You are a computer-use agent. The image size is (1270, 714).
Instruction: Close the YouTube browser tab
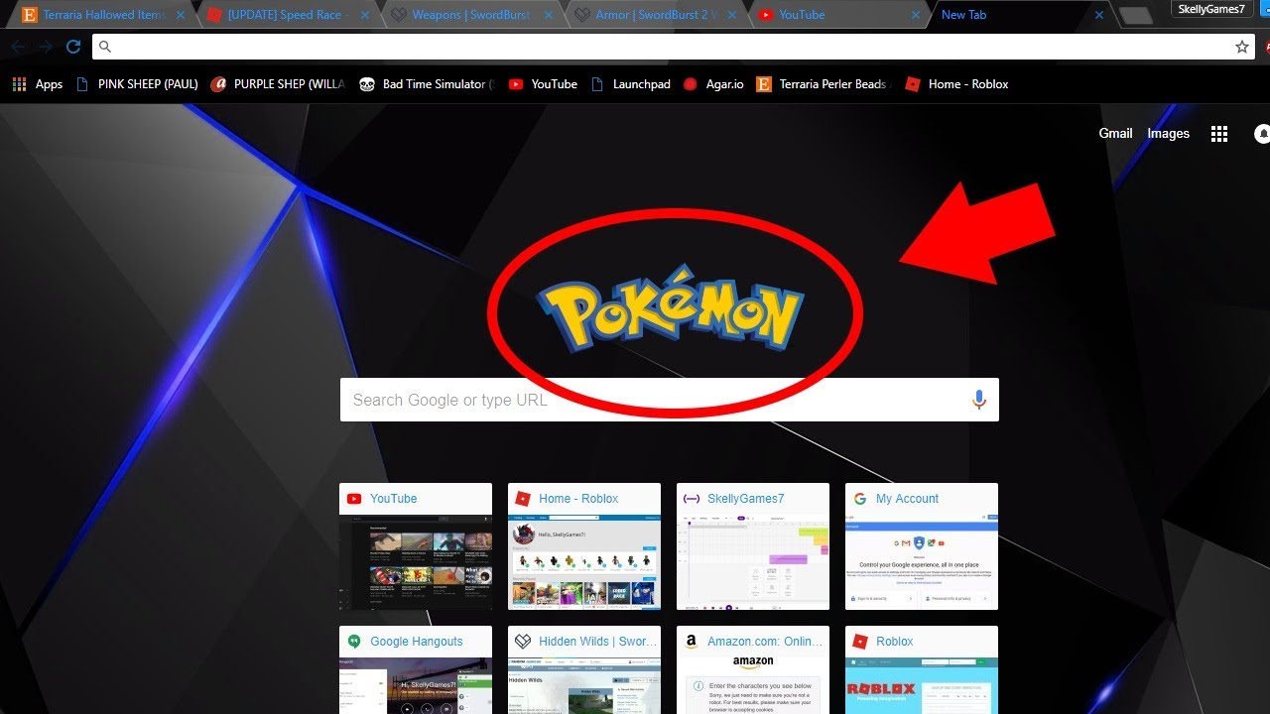(x=916, y=16)
